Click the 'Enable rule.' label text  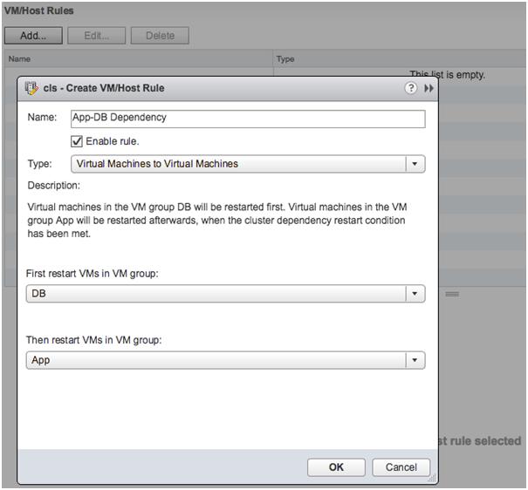113,141
